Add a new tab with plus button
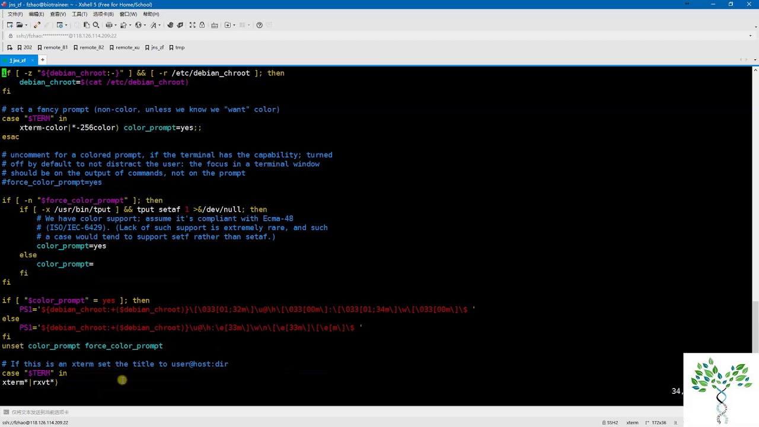The width and height of the screenshot is (759, 427). pyautogui.click(x=42, y=60)
